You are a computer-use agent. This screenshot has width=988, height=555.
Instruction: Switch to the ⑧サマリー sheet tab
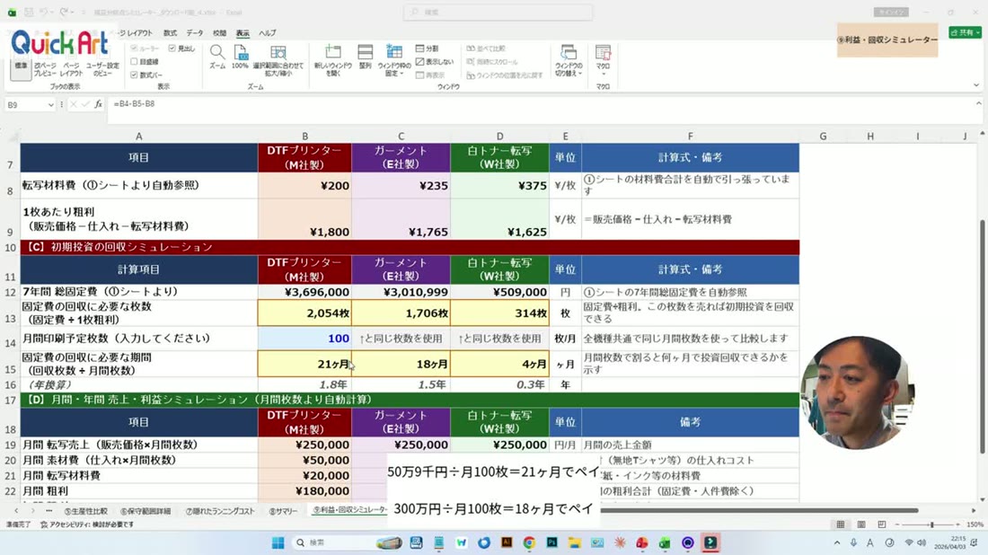coord(283,511)
